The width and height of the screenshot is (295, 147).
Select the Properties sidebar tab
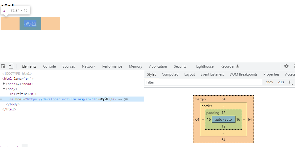271,74
